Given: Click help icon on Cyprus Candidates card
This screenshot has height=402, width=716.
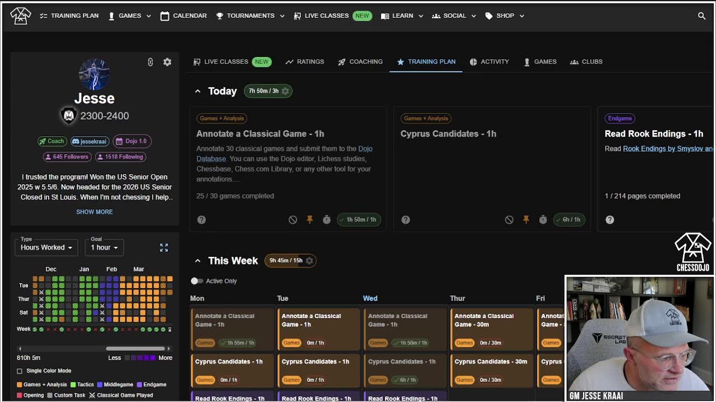Looking at the screenshot, I should tap(406, 219).
